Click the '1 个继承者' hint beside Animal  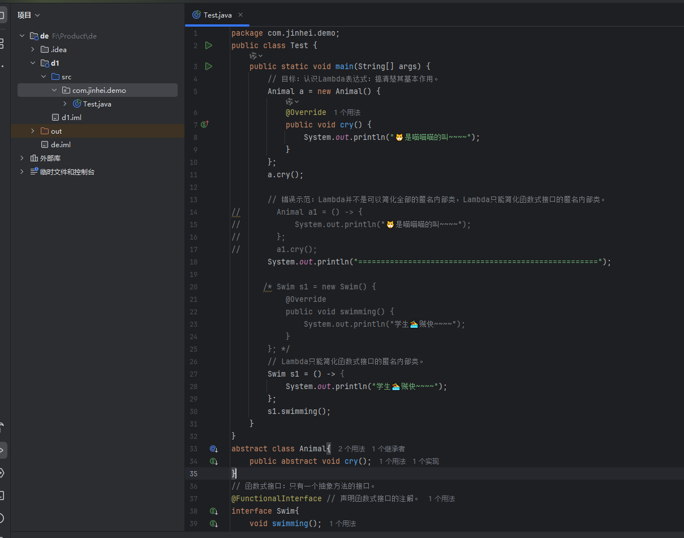(x=388, y=449)
